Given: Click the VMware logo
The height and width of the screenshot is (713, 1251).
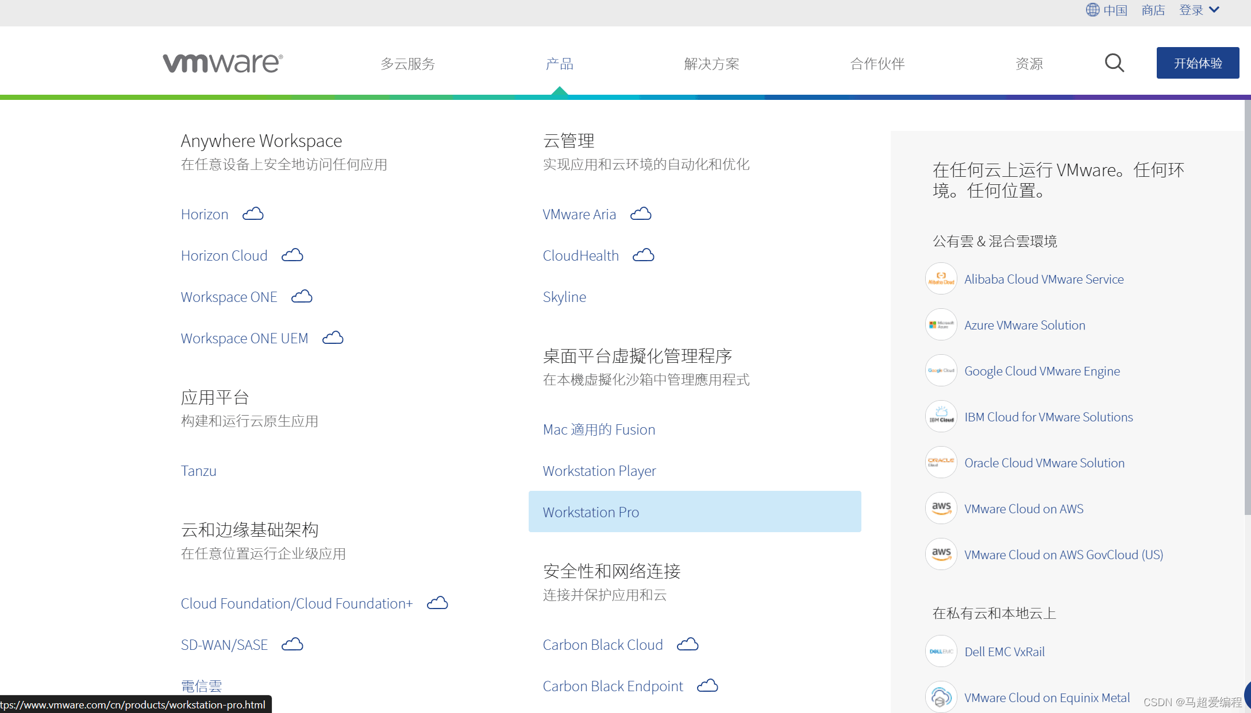Looking at the screenshot, I should 222,62.
